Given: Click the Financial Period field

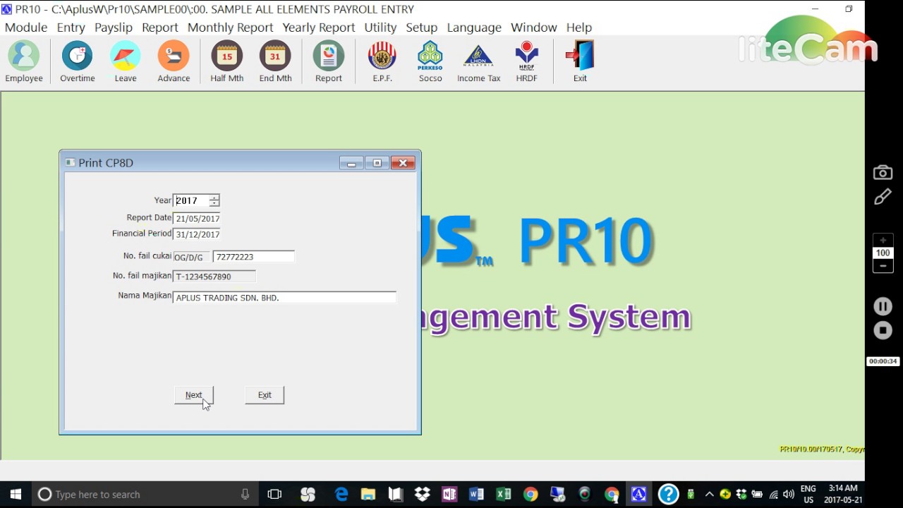Looking at the screenshot, I should click(197, 234).
